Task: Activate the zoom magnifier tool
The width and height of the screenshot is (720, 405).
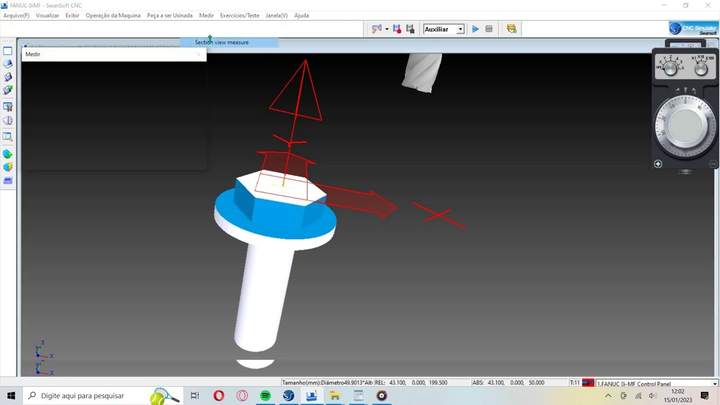Action: (8, 137)
